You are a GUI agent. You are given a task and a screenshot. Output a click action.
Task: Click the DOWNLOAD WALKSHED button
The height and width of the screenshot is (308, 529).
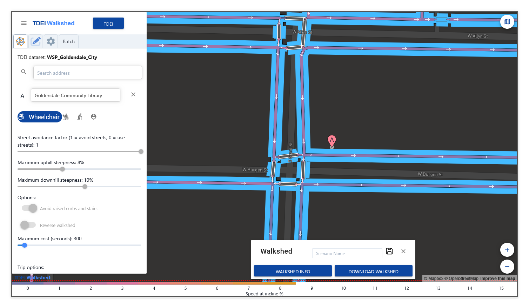373,271
